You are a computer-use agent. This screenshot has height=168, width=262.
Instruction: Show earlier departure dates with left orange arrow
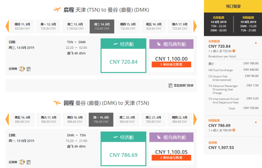click(7, 26)
